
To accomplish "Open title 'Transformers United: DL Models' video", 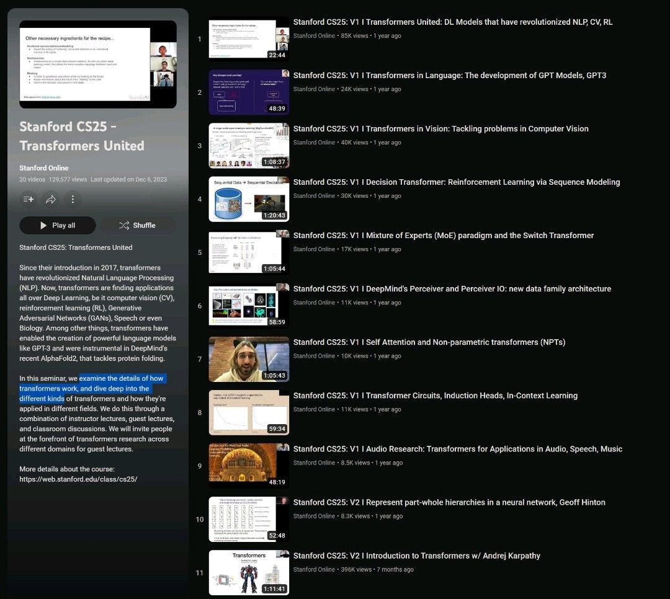I will tap(453, 22).
